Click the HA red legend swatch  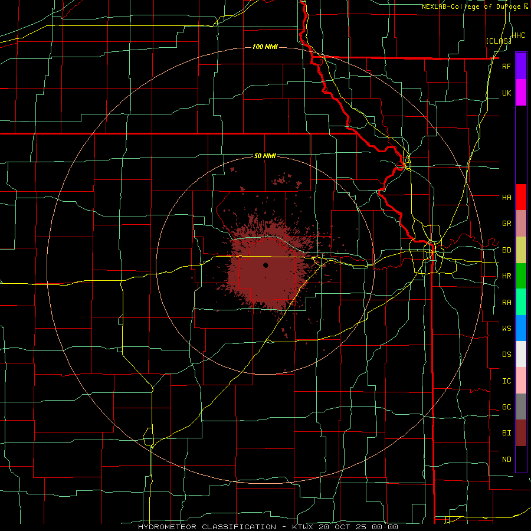pyautogui.click(x=521, y=197)
